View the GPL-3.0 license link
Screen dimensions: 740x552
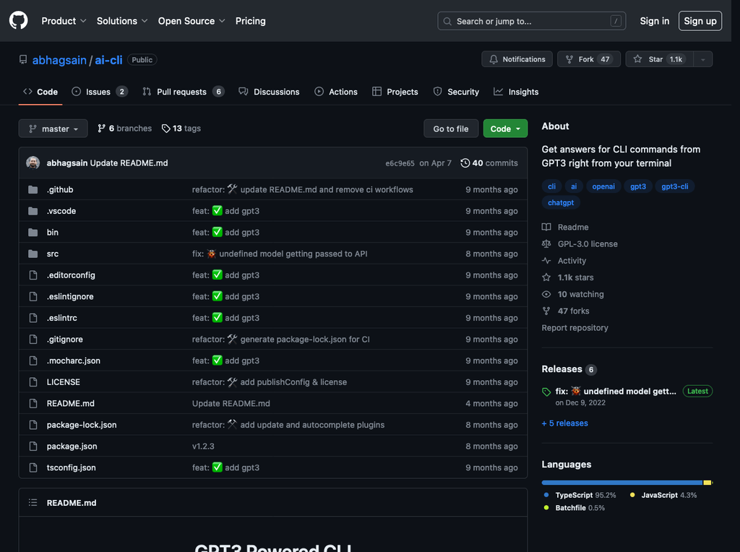tap(580, 244)
